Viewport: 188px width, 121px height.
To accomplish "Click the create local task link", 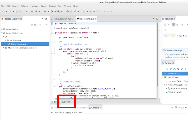I will coord(176,57).
